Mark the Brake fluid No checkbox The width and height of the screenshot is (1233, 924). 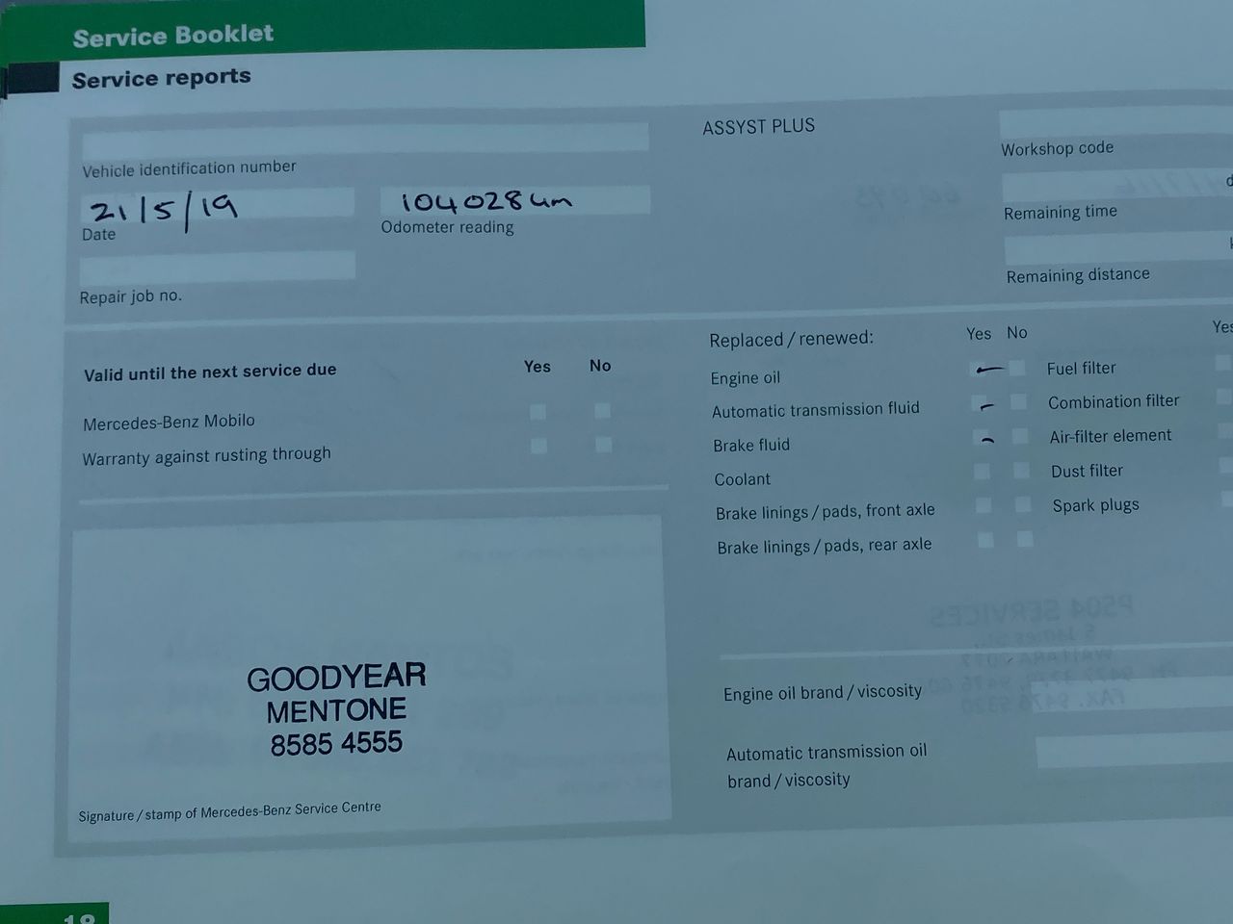[x=1020, y=437]
